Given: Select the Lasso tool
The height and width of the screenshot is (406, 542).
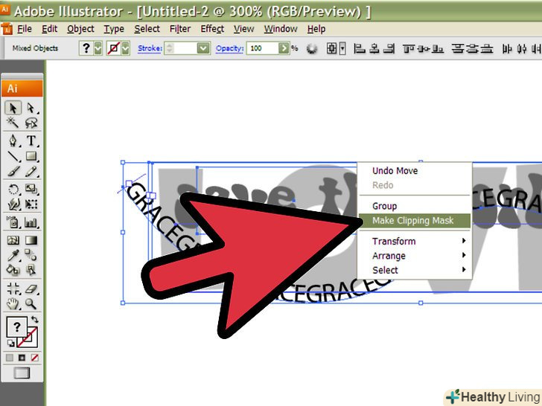Looking at the screenshot, I should [x=31, y=123].
